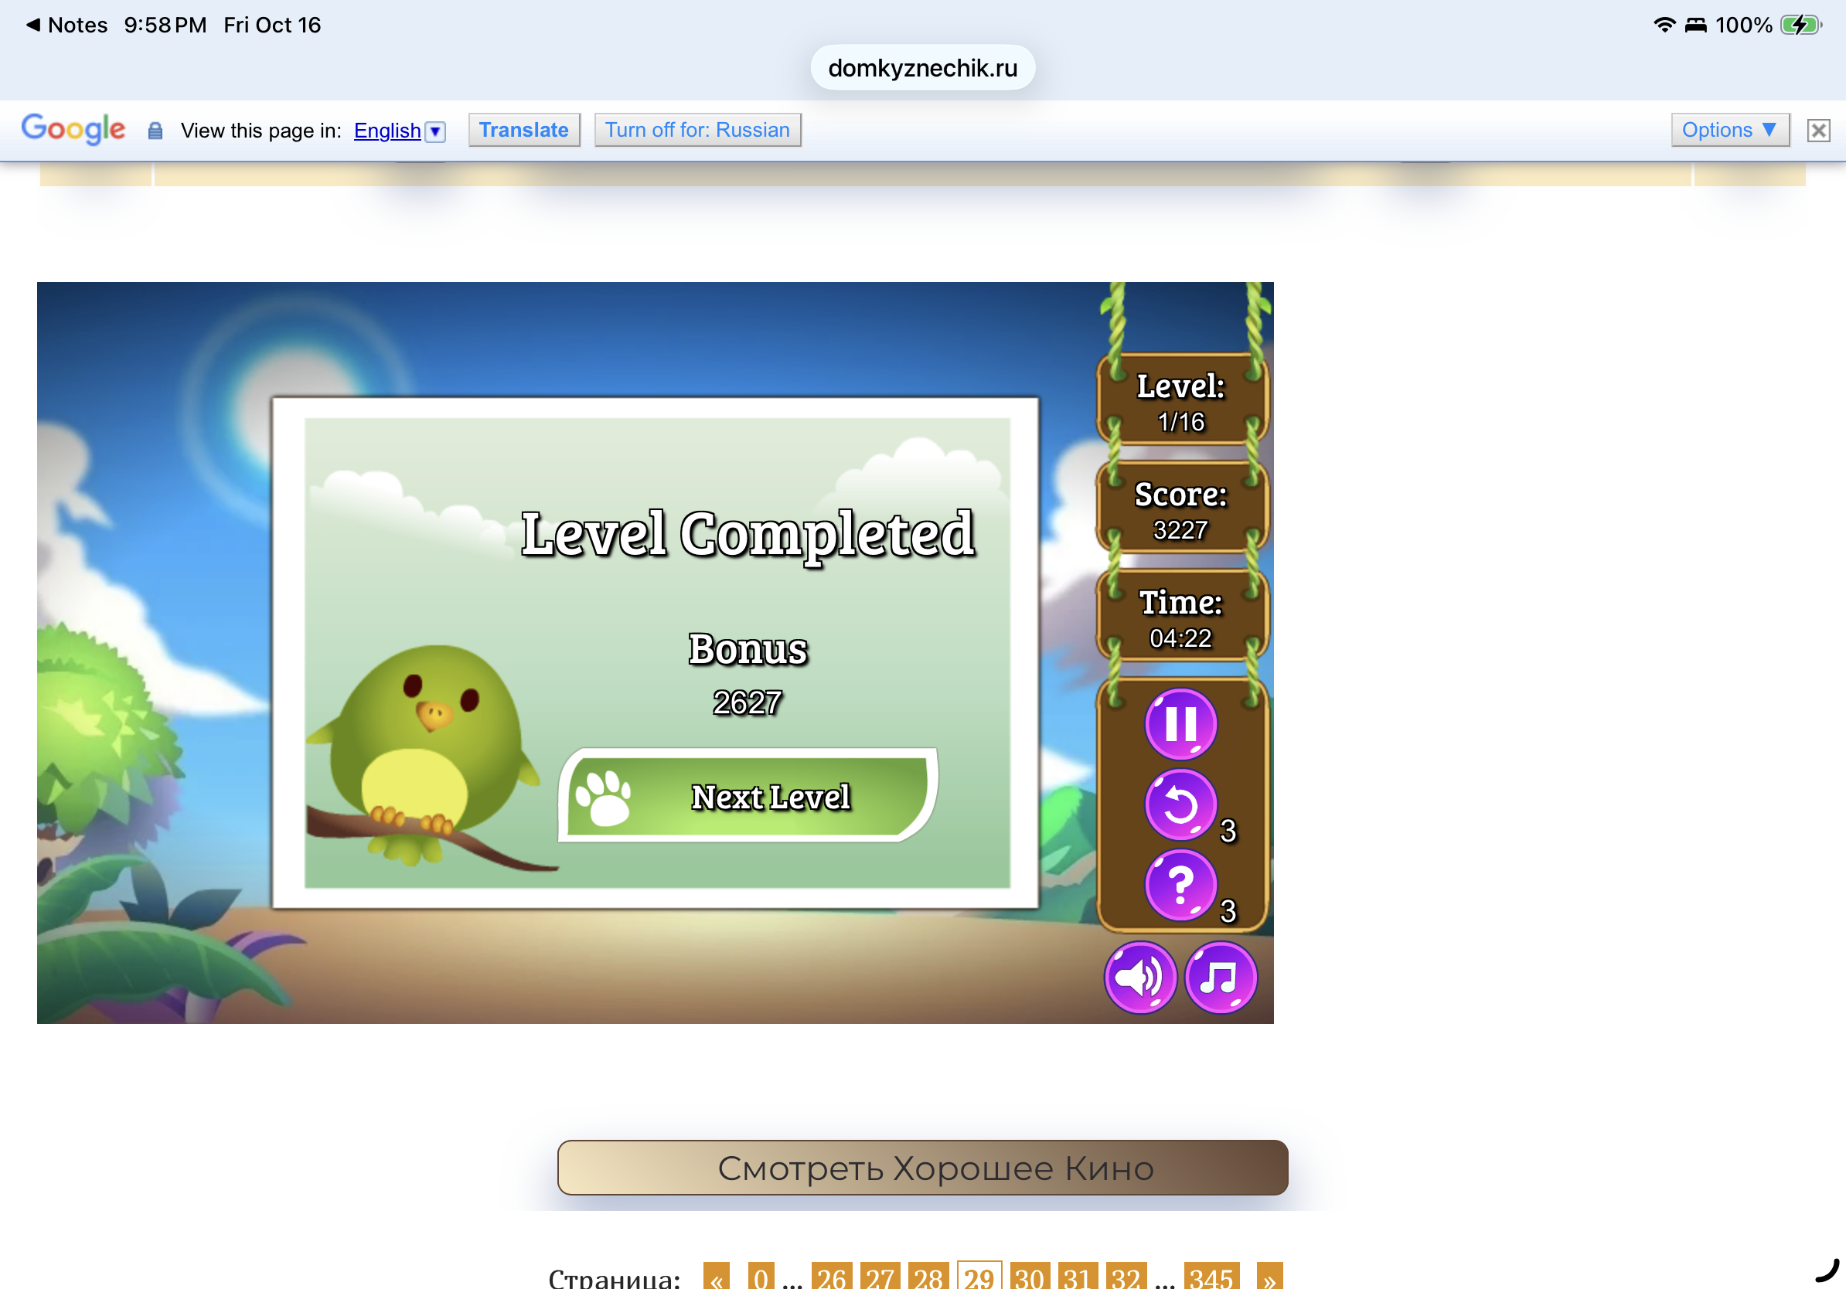Screen dimensions: 1846x1289
Task: Tap the Google logo in translate bar
Action: [73, 128]
